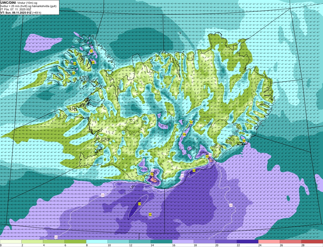Select the 16–18 m/s light lavender swatch
This screenshot has height=247, width=323.
183,242
